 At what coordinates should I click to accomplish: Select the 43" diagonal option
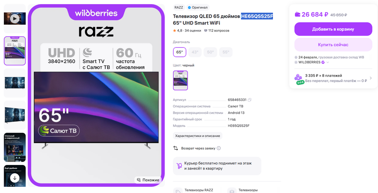(x=195, y=52)
